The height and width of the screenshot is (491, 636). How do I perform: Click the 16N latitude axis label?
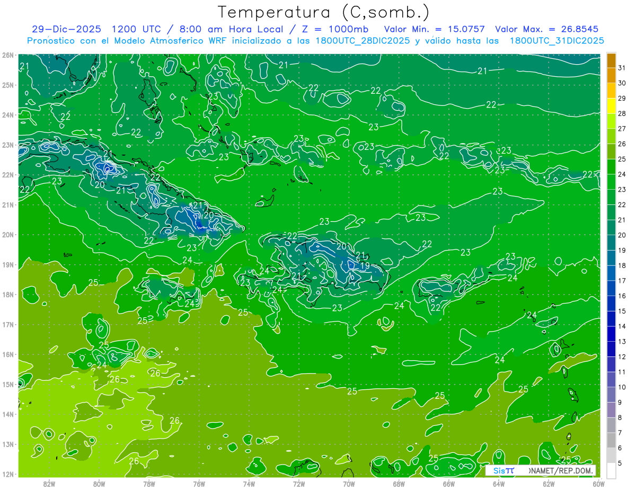click(x=8, y=354)
